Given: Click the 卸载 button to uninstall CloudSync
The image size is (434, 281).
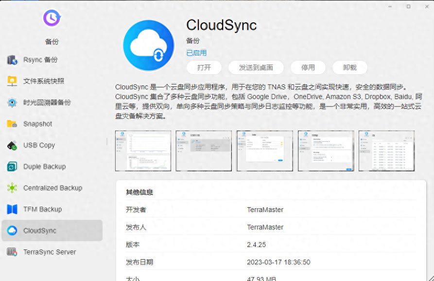Looking at the screenshot, I should pyautogui.click(x=350, y=67).
